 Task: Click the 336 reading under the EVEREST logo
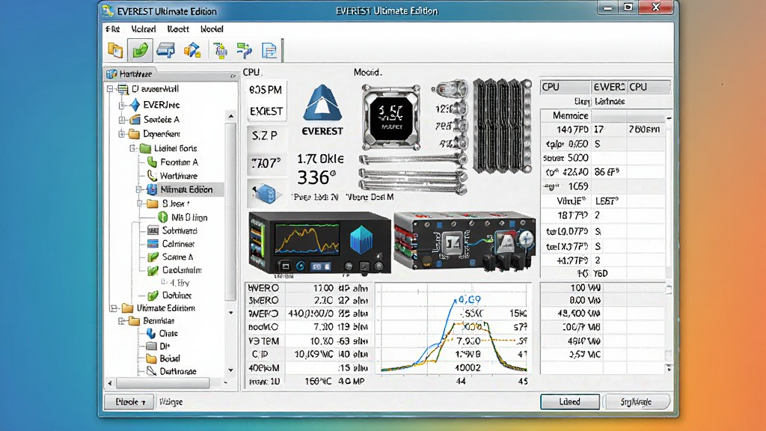click(316, 177)
